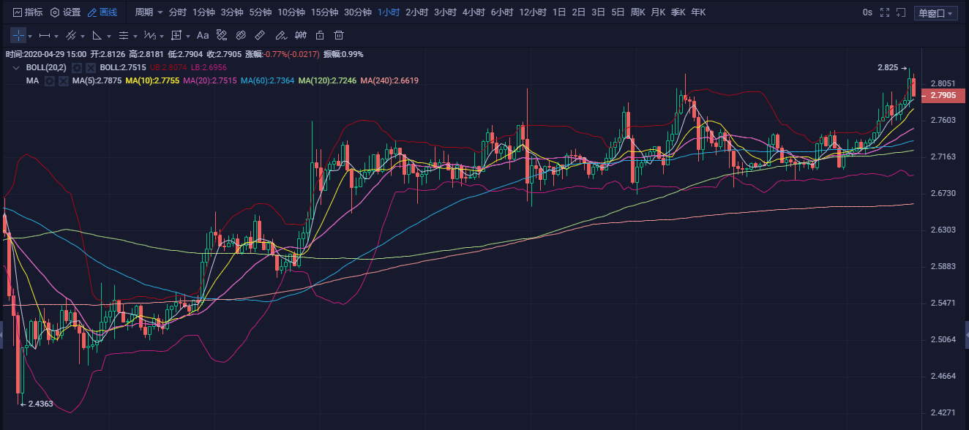Open BOLL indicator settings gear

coord(77,67)
